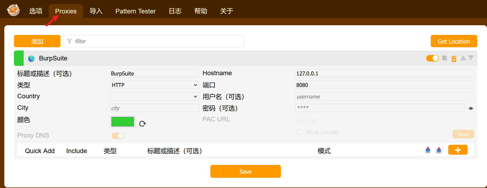Click the port field showing 8080
487x188 pixels.
coord(384,85)
